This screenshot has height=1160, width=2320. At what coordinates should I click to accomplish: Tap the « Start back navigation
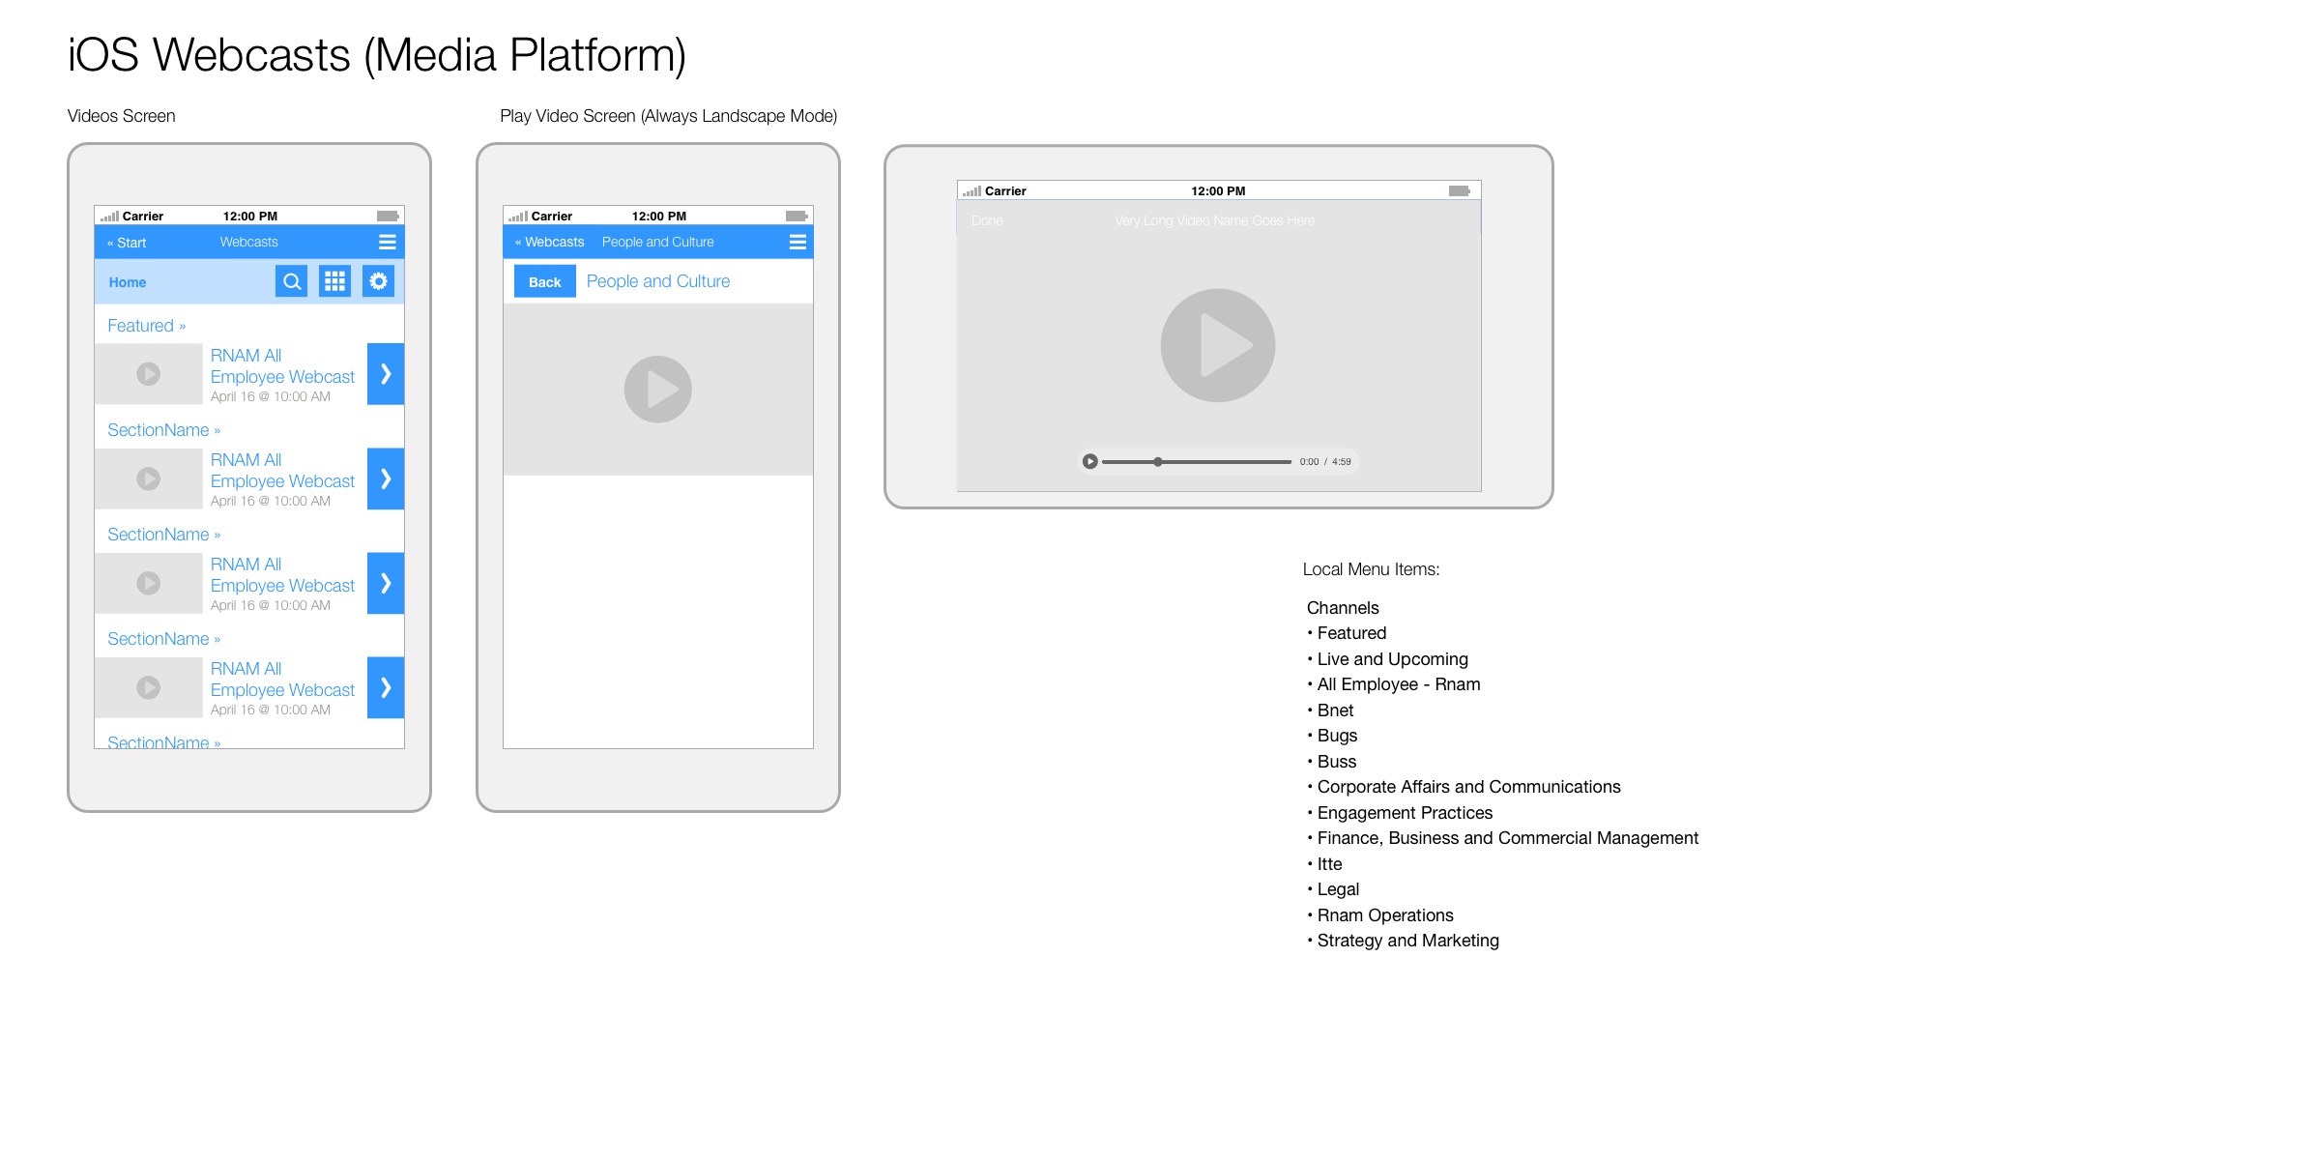pyautogui.click(x=127, y=243)
